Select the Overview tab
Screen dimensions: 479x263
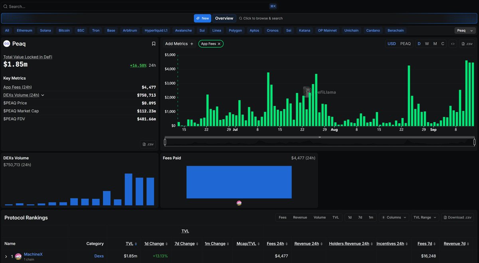[x=224, y=18]
